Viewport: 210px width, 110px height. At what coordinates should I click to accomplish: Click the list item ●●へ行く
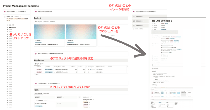click(11, 25)
